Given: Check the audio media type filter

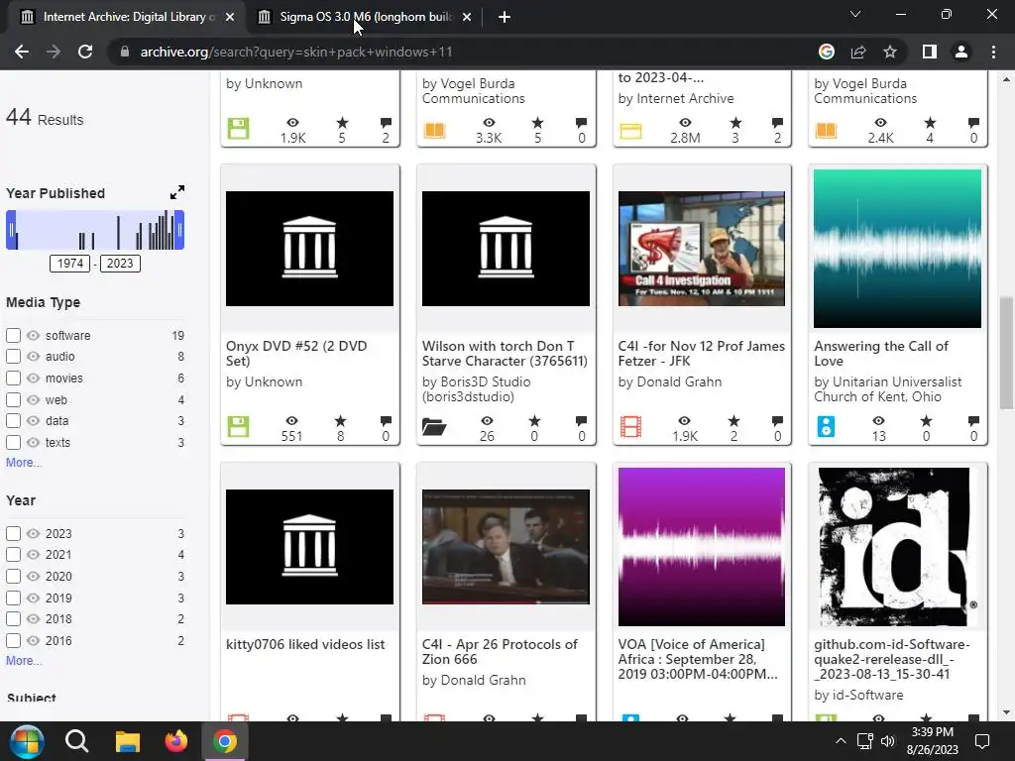Looking at the screenshot, I should pos(13,356).
